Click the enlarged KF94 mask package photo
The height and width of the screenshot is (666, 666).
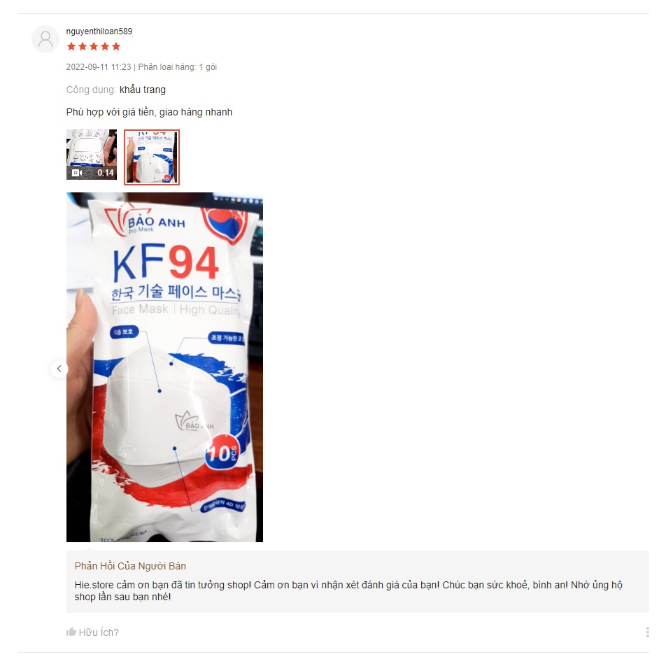164,367
